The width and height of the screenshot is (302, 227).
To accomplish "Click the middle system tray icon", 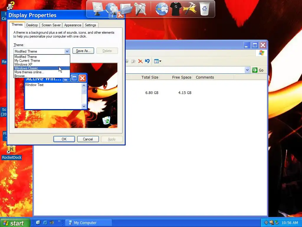I will click(x=272, y=223).
